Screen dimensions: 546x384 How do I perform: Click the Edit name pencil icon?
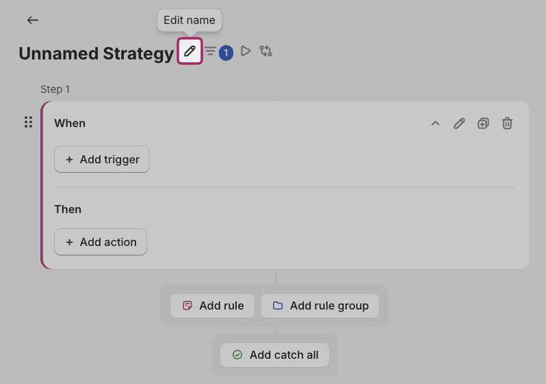pyautogui.click(x=190, y=51)
